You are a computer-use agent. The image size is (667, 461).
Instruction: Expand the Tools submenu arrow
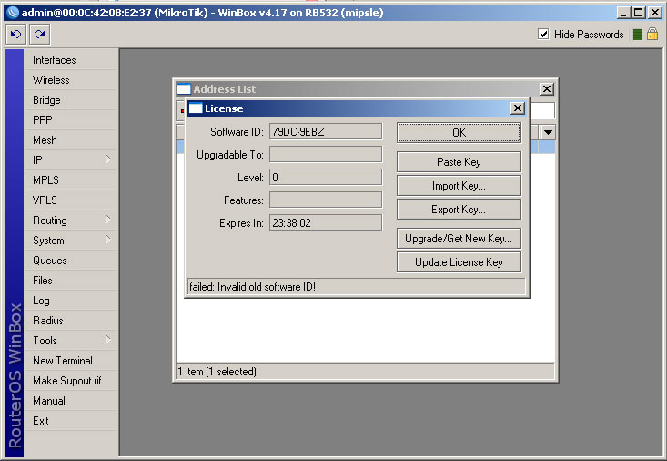click(x=107, y=340)
